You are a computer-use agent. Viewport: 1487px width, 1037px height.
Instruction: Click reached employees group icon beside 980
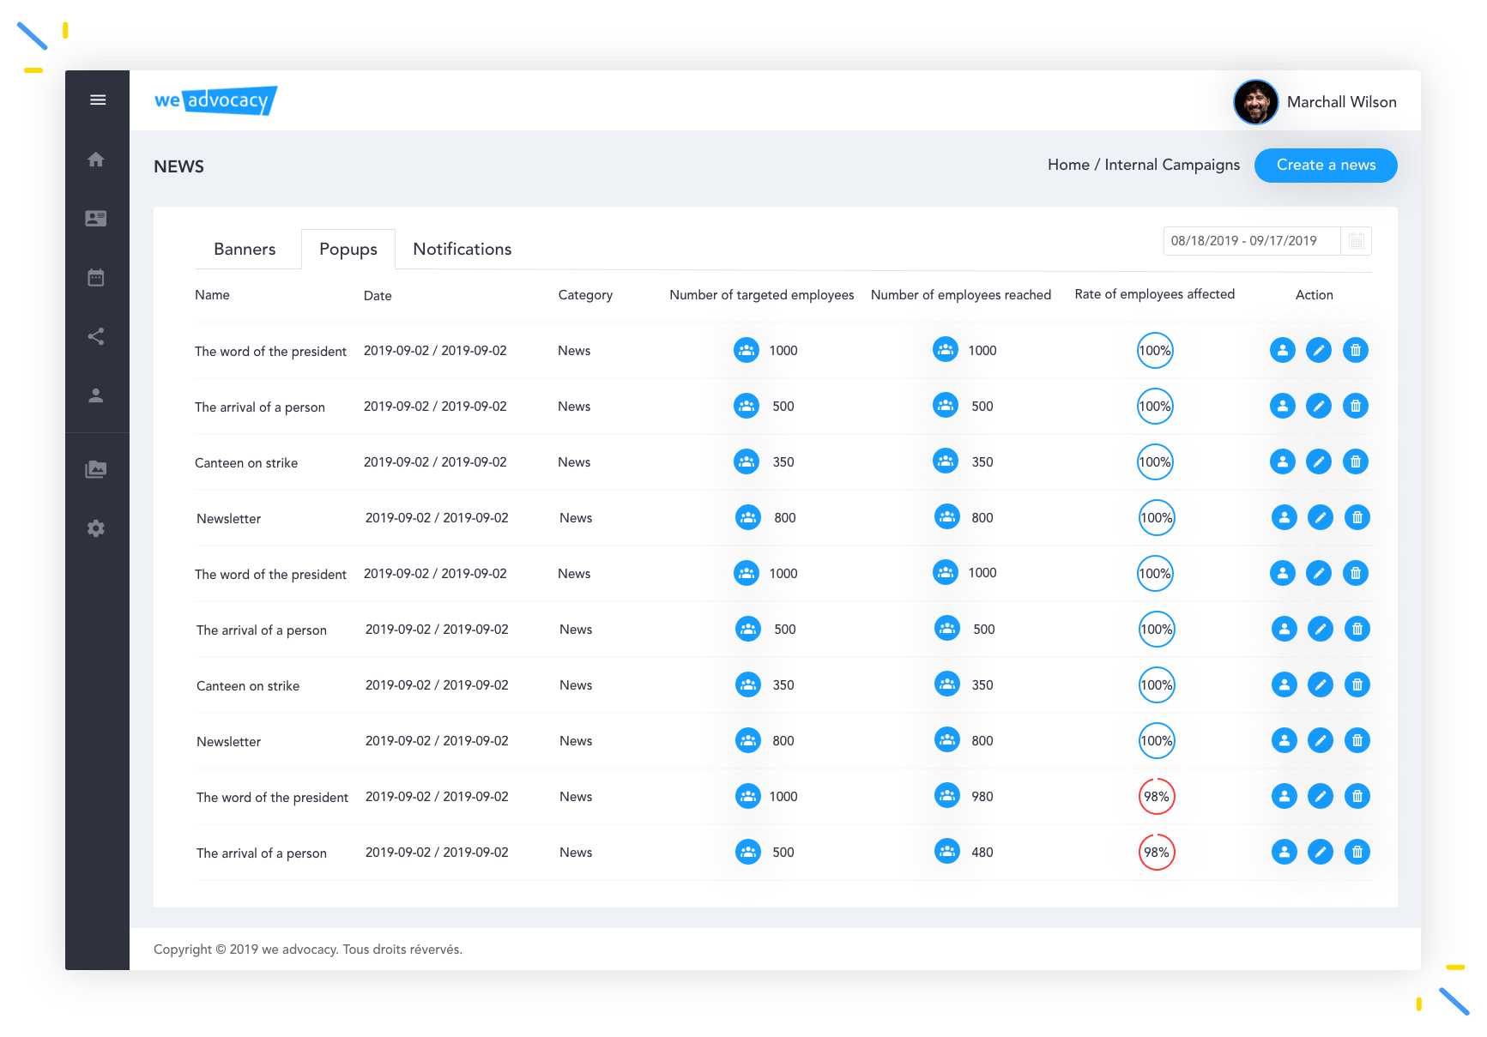(947, 796)
